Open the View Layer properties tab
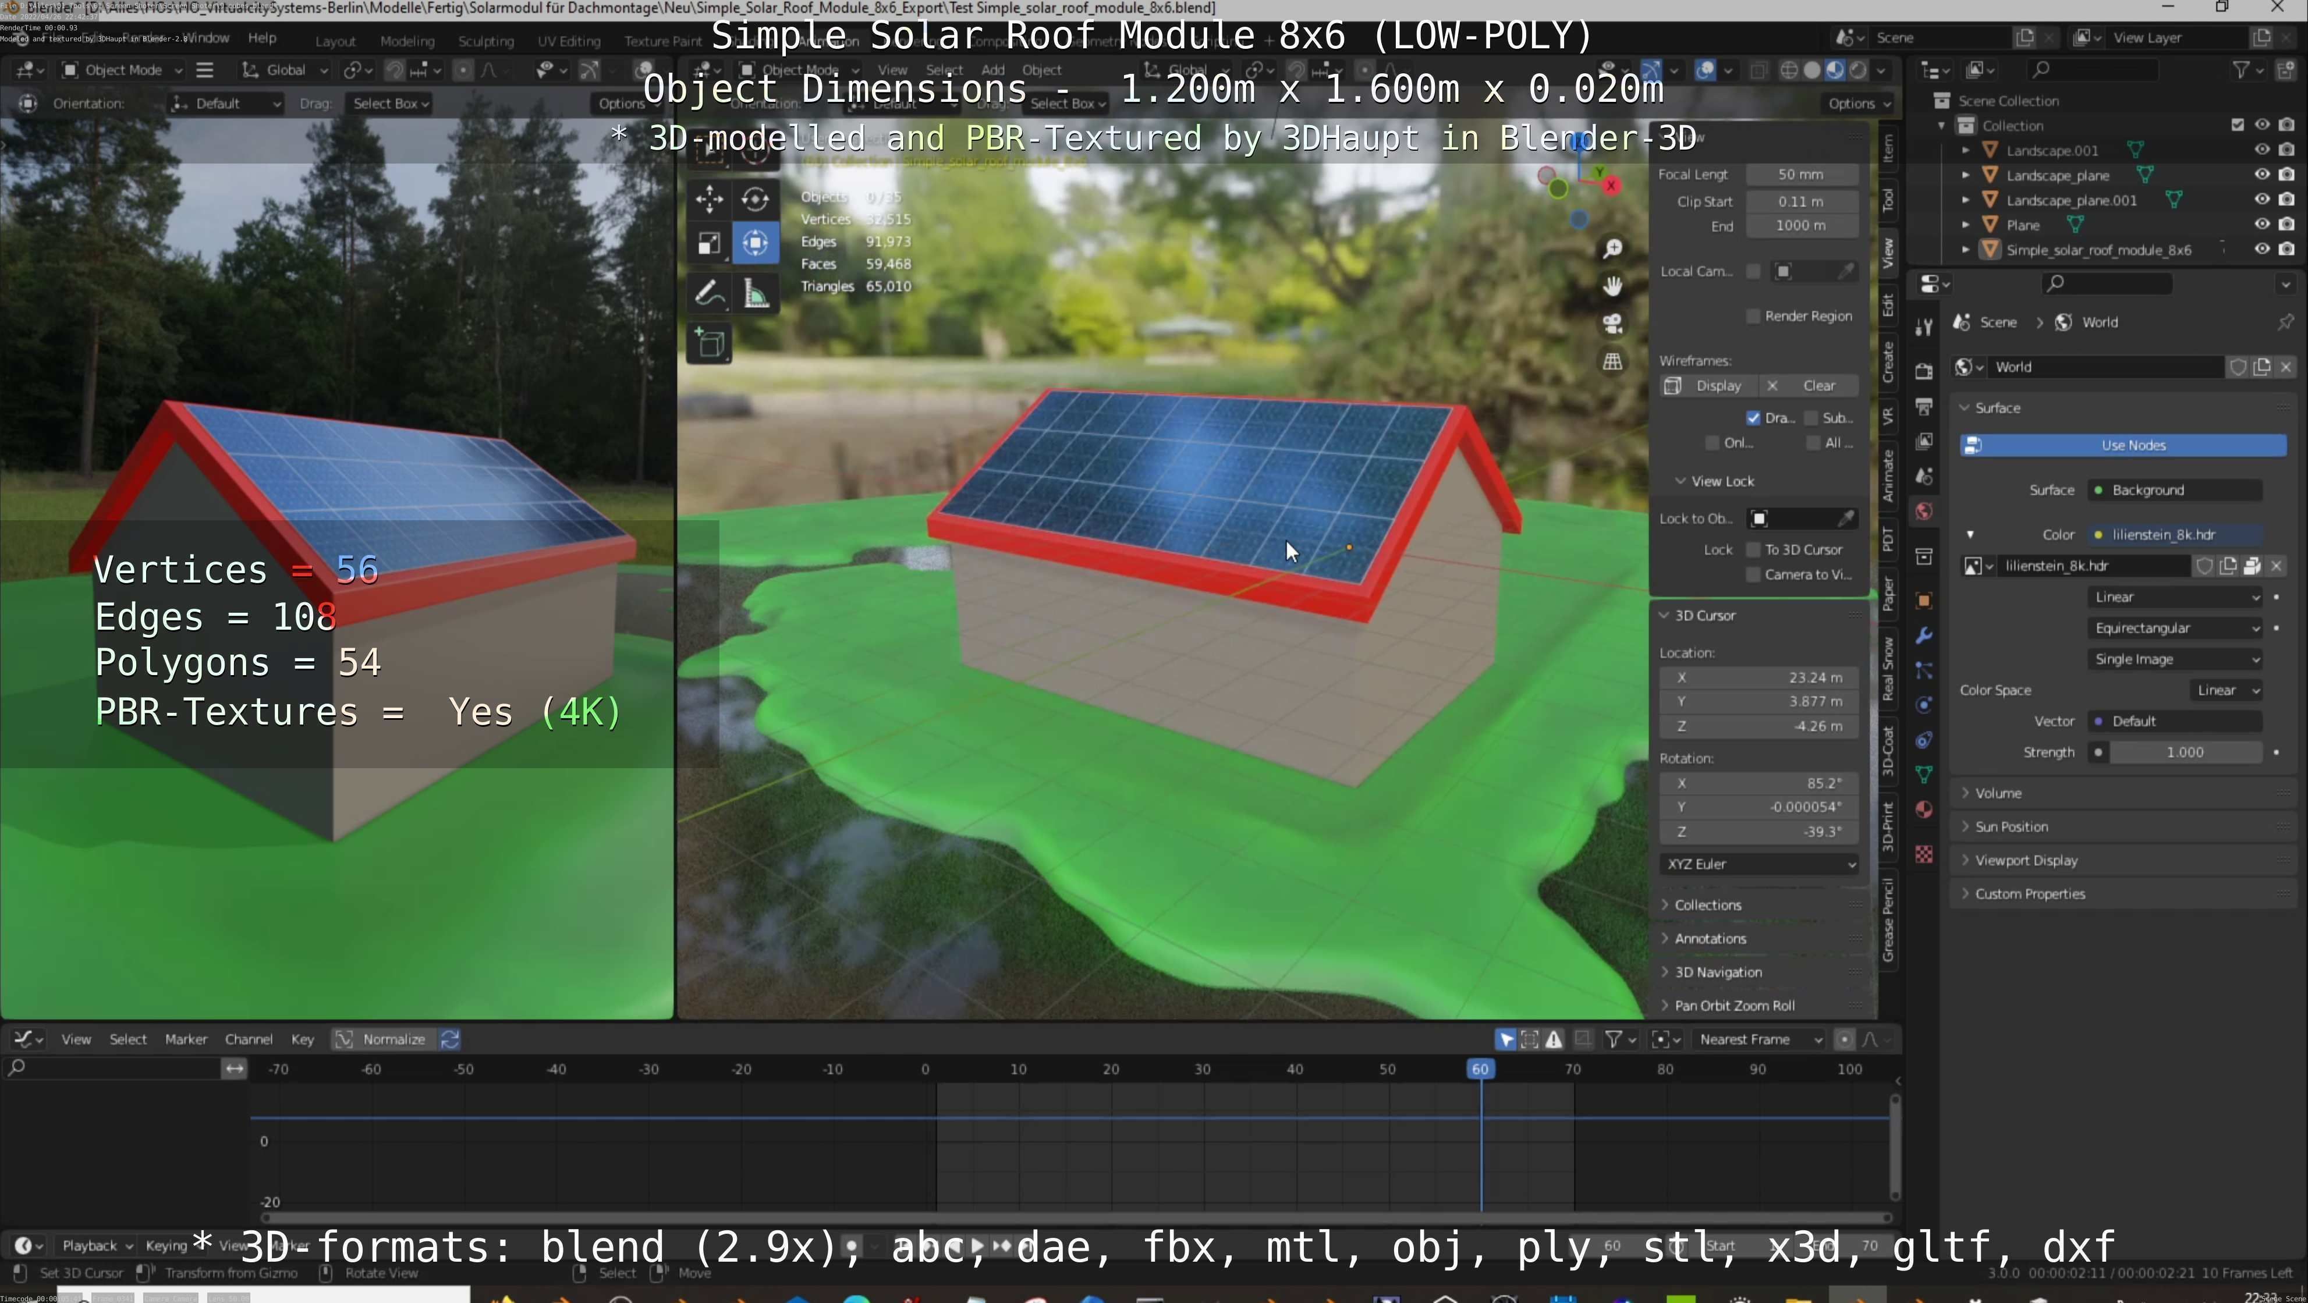2308x1303 pixels. tap(1924, 441)
